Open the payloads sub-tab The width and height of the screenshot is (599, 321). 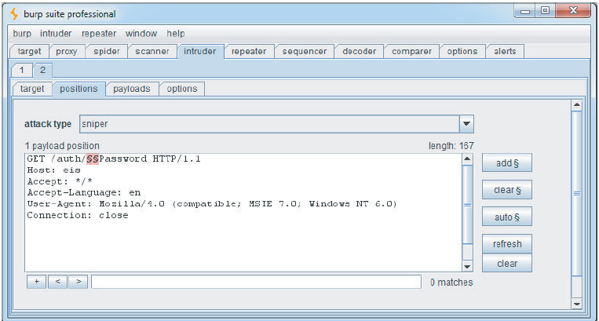pos(131,89)
